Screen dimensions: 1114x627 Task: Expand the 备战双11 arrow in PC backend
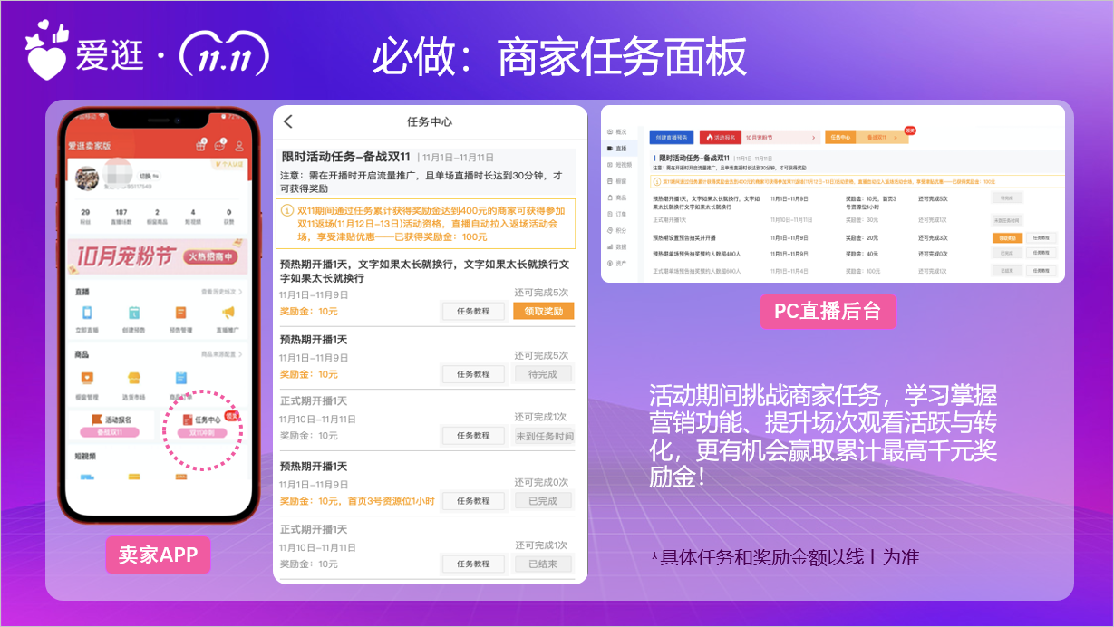(x=896, y=138)
